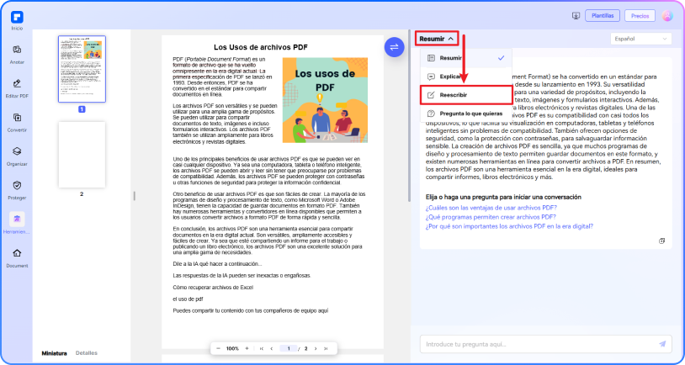Click the current page number field
This screenshot has height=365, width=685.
(x=289, y=348)
